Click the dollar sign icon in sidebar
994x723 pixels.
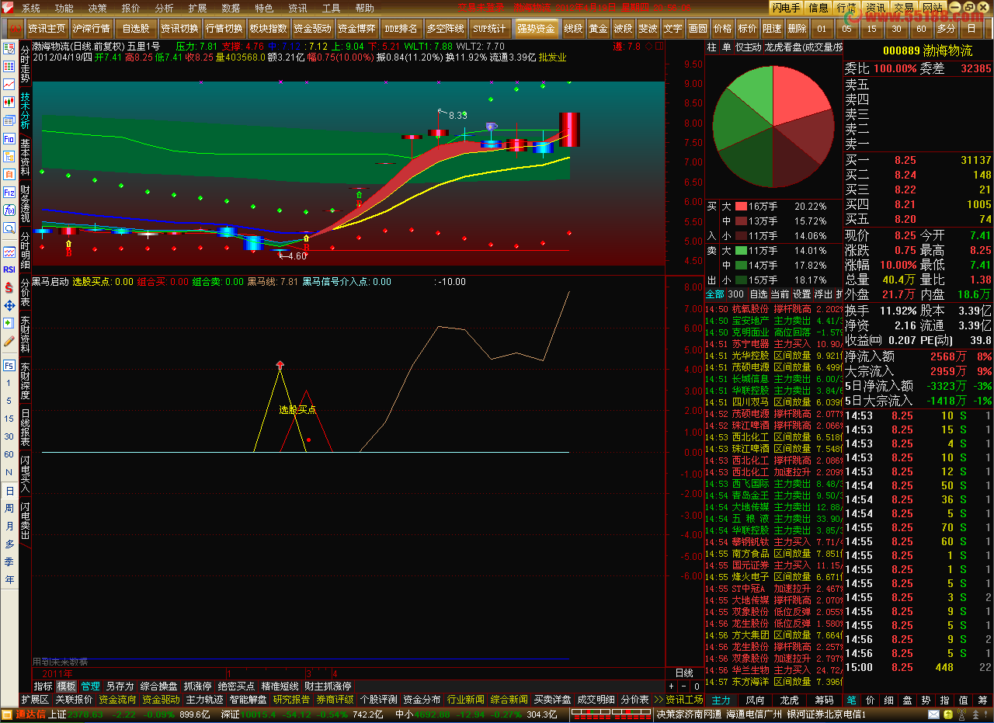click(x=9, y=287)
